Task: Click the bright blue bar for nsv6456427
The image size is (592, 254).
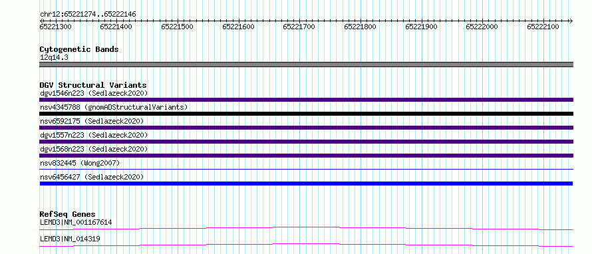Action: pyautogui.click(x=306, y=184)
